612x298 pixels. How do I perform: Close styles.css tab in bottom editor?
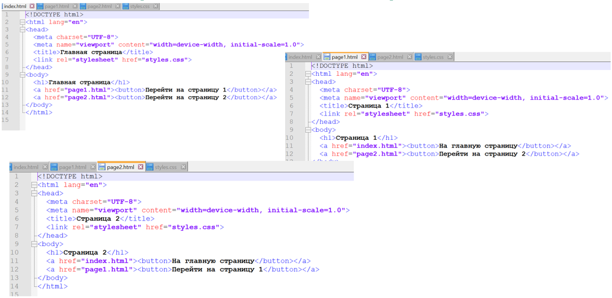pyautogui.click(x=184, y=167)
